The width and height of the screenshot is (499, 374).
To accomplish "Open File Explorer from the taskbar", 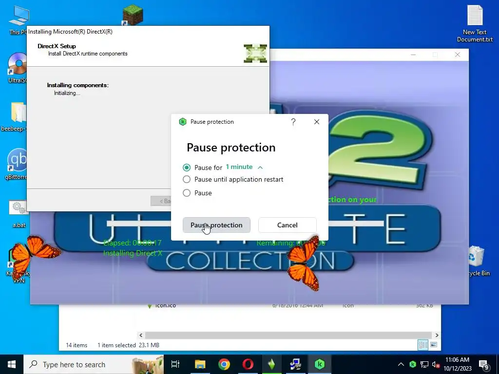I will tap(200, 364).
